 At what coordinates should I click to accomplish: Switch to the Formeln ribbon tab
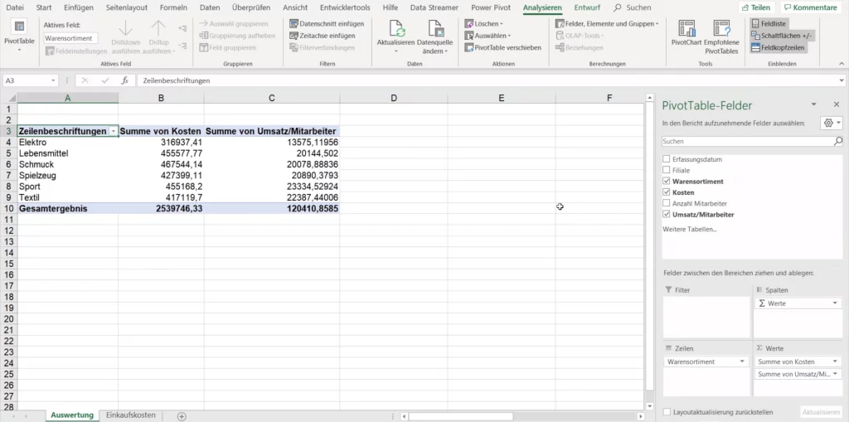coord(174,7)
